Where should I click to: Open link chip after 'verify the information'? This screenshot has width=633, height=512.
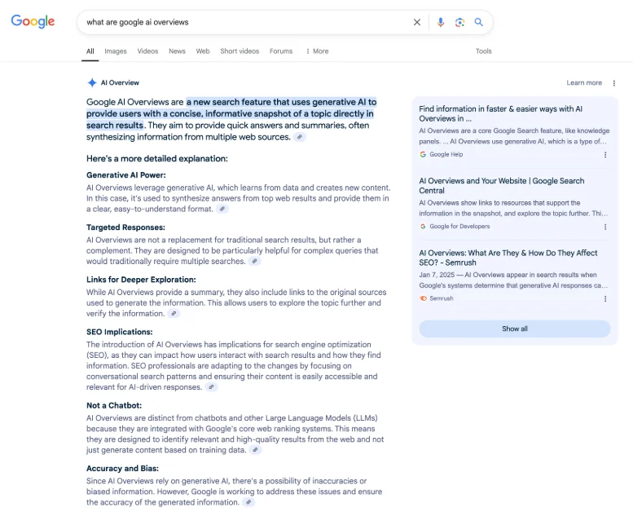[x=174, y=313]
